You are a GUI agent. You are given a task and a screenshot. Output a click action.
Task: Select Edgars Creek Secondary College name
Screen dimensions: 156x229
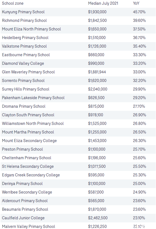click(31, 175)
